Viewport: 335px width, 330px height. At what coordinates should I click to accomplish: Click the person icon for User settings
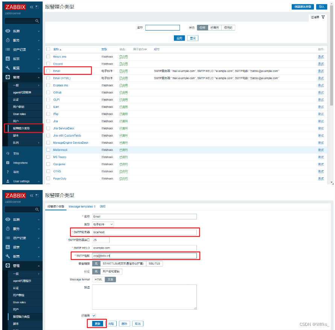click(x=8, y=181)
